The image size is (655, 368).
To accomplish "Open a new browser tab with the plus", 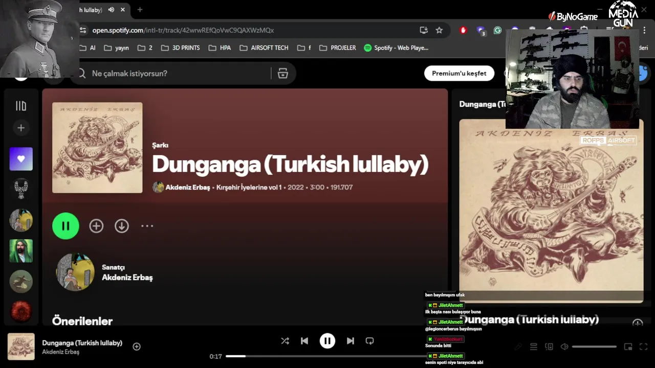I will (140, 10).
